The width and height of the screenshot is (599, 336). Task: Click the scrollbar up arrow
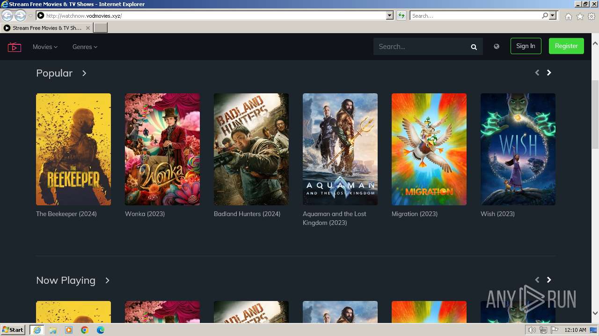(595, 43)
